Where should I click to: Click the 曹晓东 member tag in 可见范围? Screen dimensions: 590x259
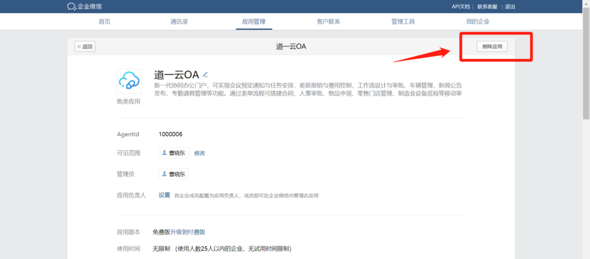click(174, 153)
